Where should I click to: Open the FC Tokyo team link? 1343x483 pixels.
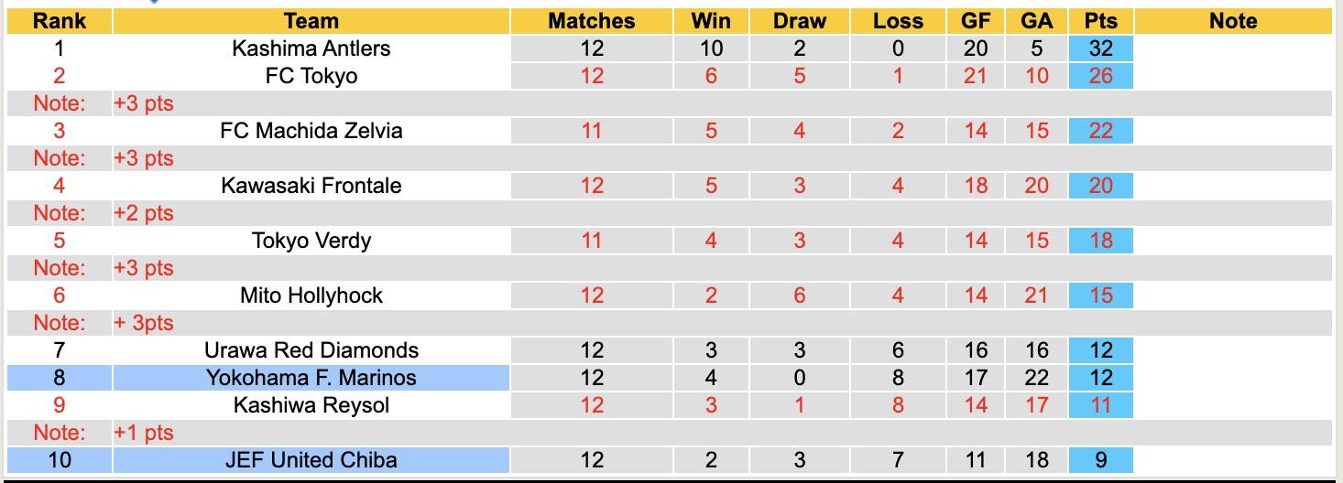(x=311, y=76)
